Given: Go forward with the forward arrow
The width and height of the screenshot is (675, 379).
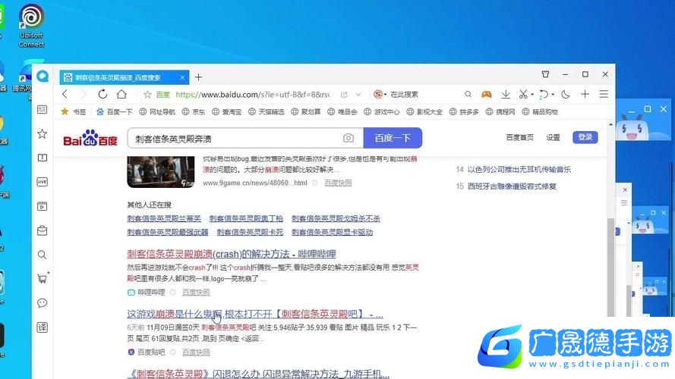Looking at the screenshot, I should pos(84,94).
